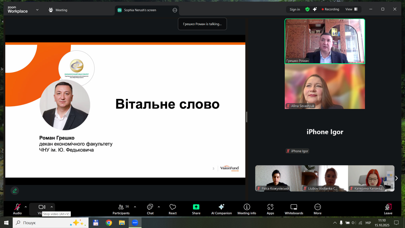The width and height of the screenshot is (405, 228).
Task: Open the View layout menu
Action: (351, 9)
